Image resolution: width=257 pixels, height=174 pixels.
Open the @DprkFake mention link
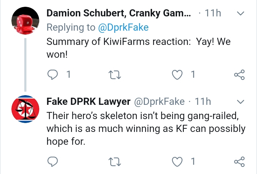click(123, 27)
